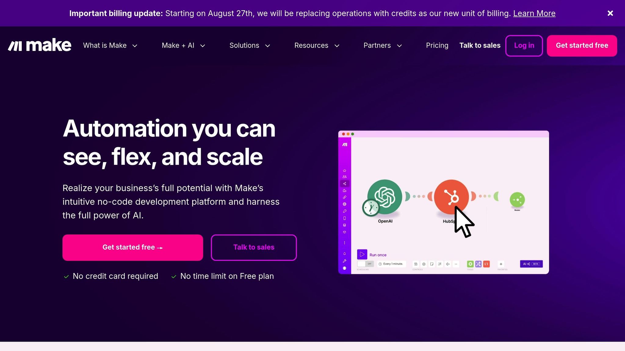Click the clock schedule icon on OpenAI
The height and width of the screenshot is (351, 625).
(371, 208)
